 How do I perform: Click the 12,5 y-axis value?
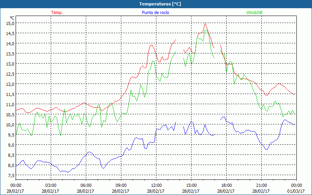(x=11, y=74)
